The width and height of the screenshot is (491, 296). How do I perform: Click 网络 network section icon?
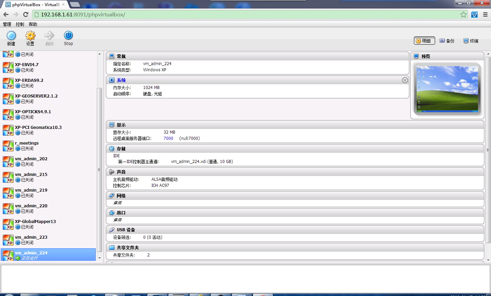[x=112, y=196]
